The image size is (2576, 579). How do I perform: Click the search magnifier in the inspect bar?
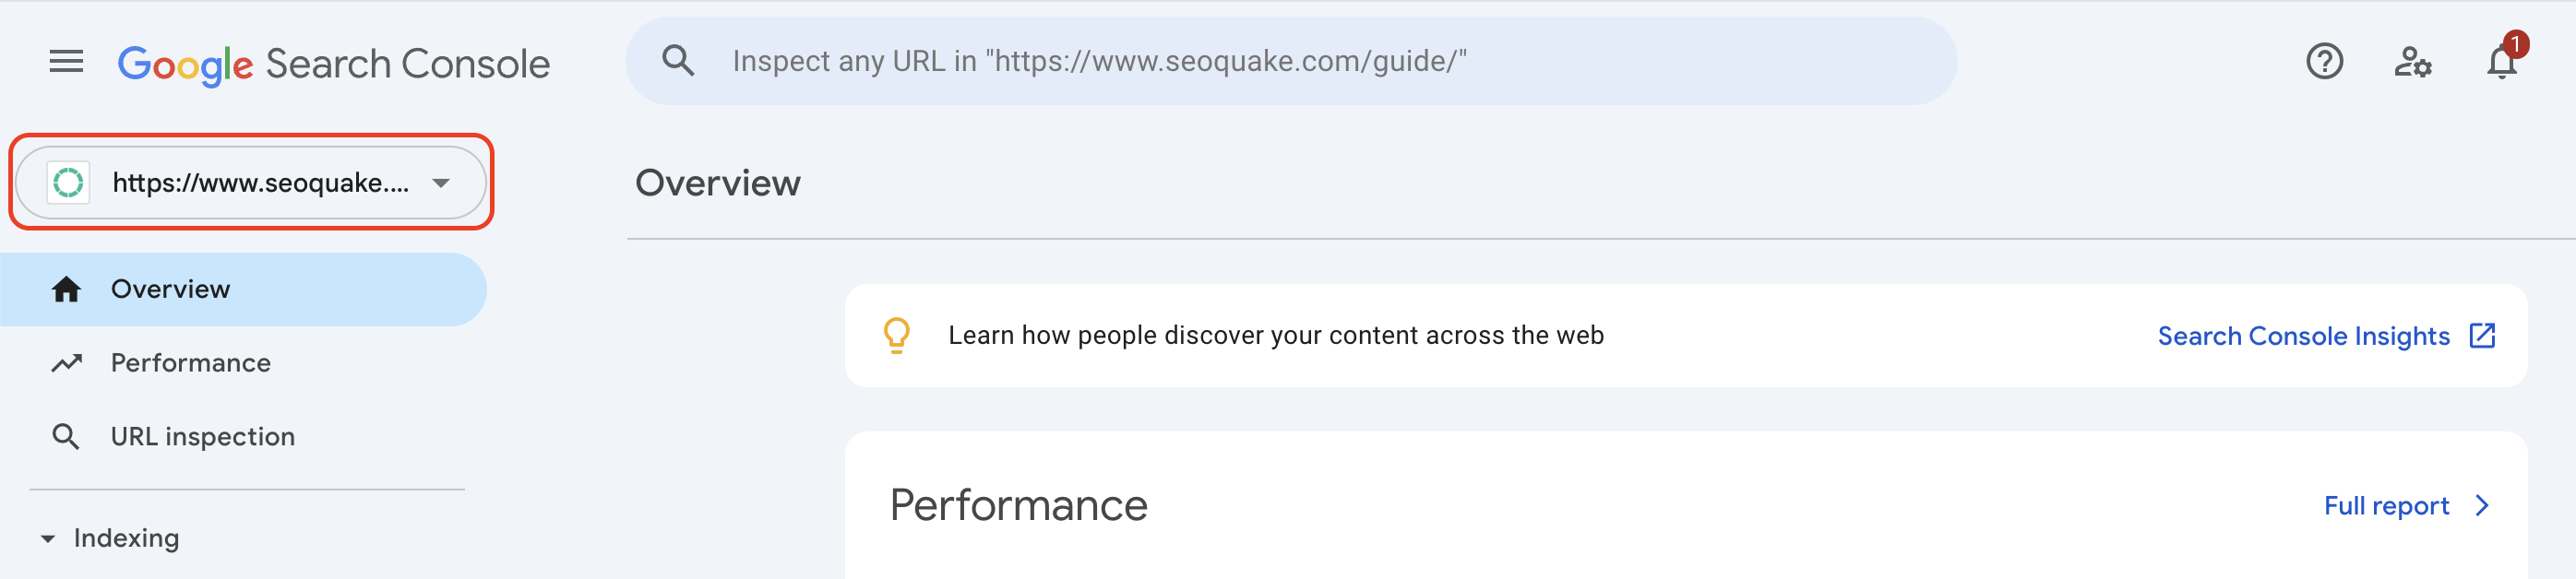pos(678,60)
